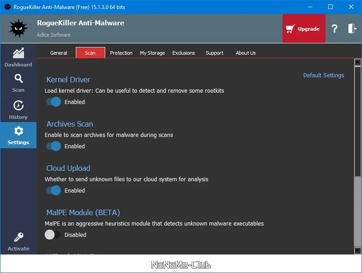362x273 pixels.
Task: Open the Scan magnifier icon in sidebar
Action: (x=19, y=79)
